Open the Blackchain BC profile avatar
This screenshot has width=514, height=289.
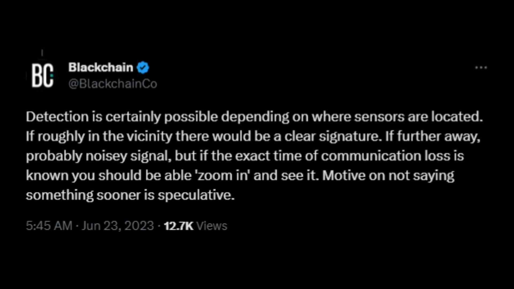[42, 75]
